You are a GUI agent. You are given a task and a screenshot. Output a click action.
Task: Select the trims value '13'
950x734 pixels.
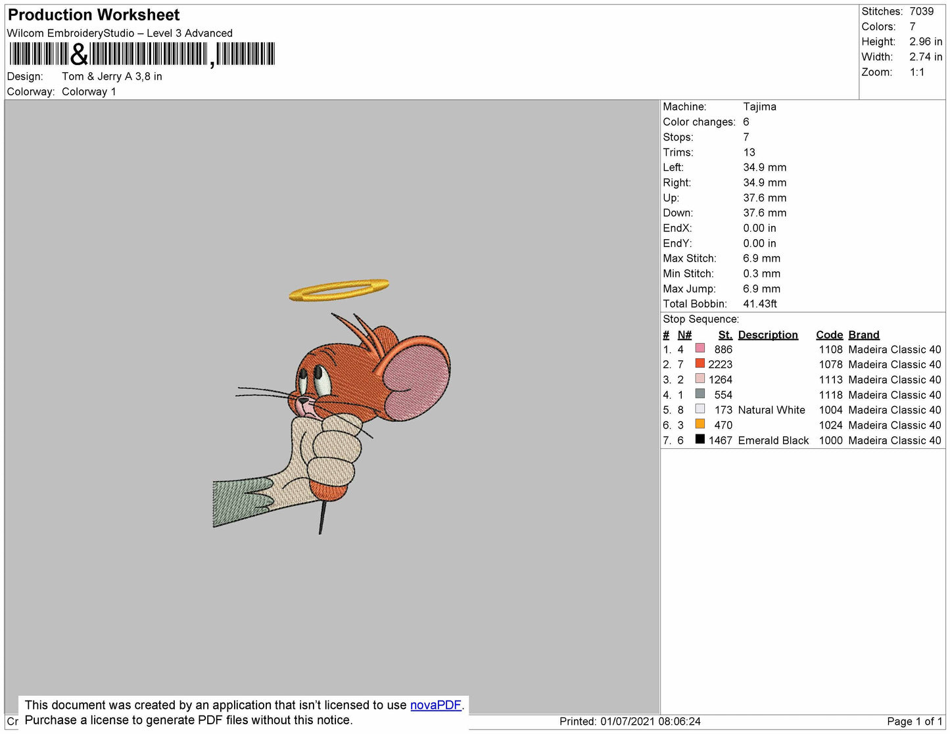point(749,152)
